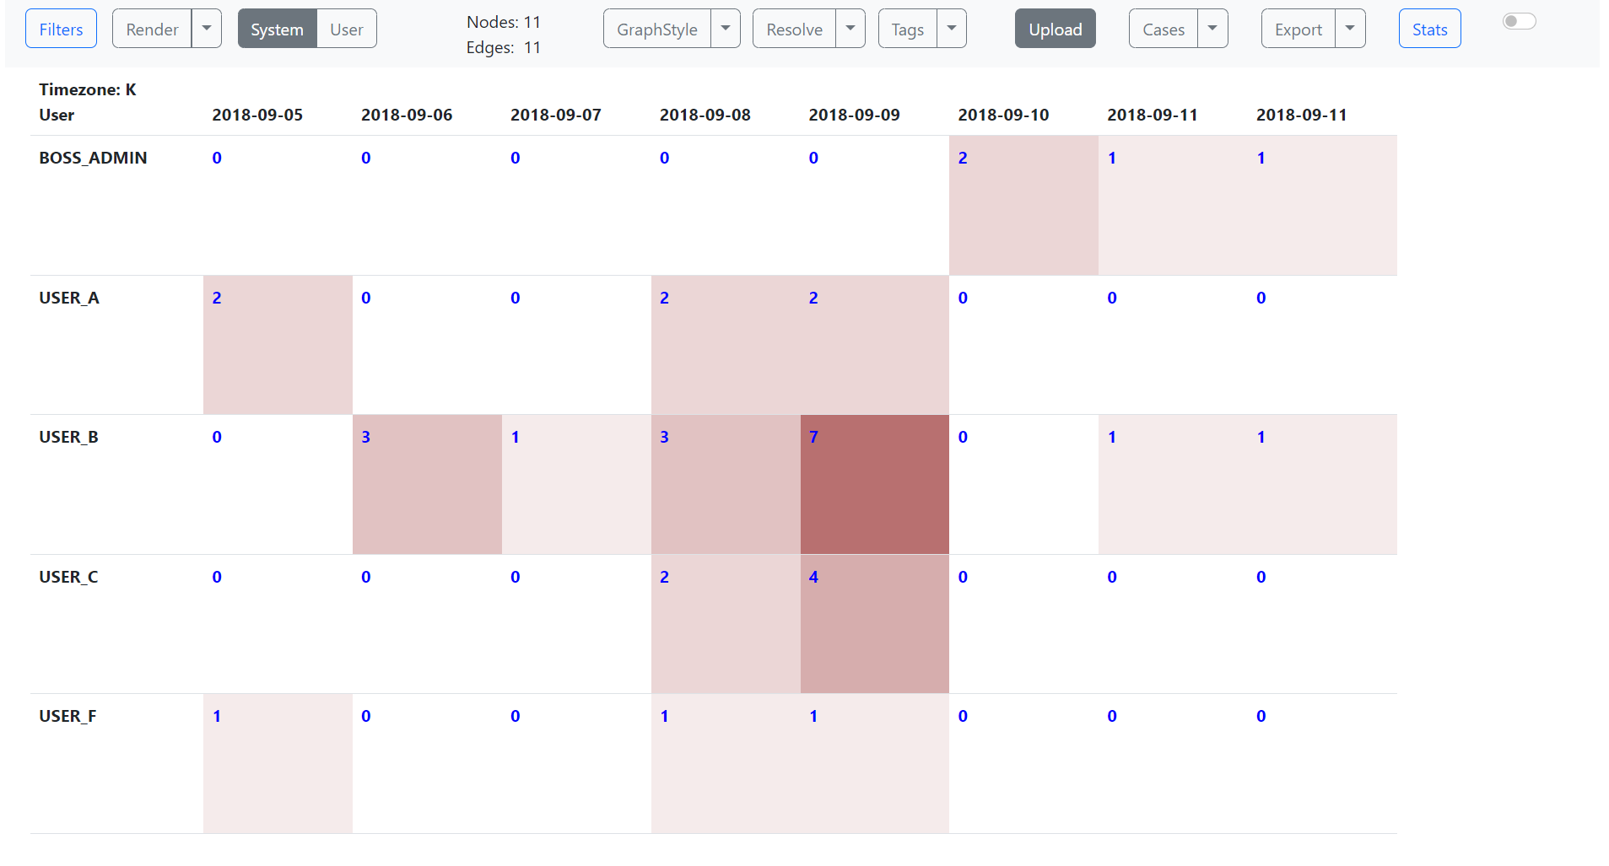Image resolution: width=1609 pixels, height=866 pixels.
Task: Click the GraphStyle button
Action: (x=656, y=30)
